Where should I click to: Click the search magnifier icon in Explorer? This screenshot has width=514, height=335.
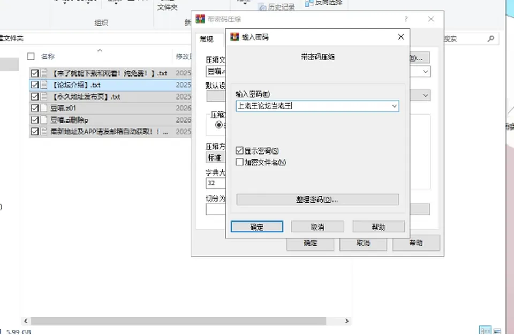(491, 39)
